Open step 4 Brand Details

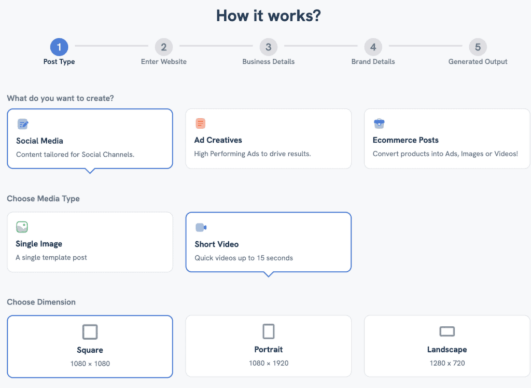click(x=373, y=48)
